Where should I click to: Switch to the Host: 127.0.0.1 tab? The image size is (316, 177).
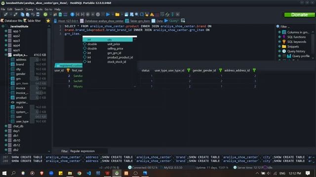click(x=66, y=21)
